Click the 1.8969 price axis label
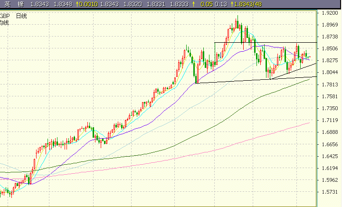 pyautogui.click(x=330, y=25)
